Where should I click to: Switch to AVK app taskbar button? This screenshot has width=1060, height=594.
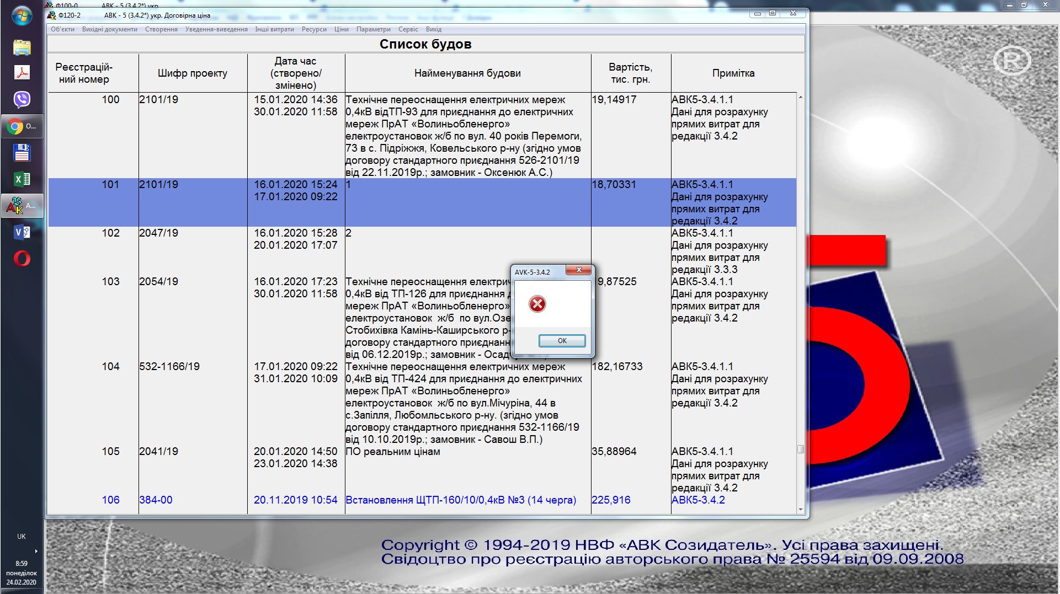22,206
